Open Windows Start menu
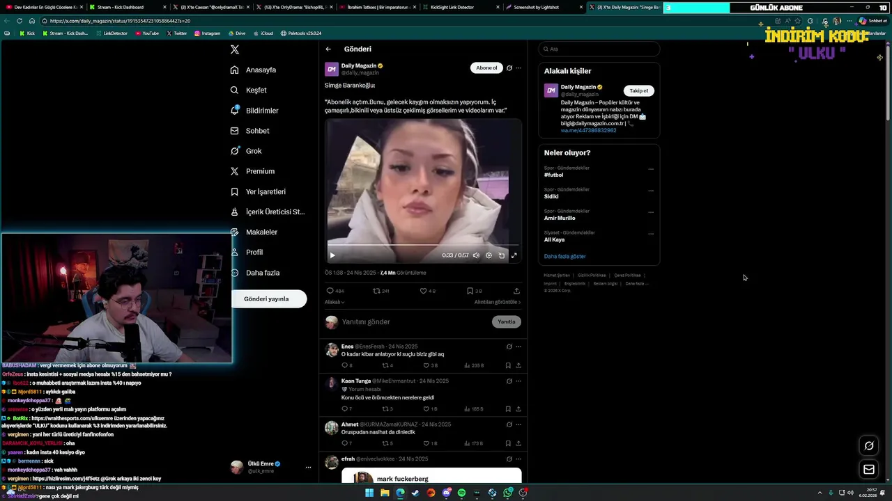Image resolution: width=892 pixels, height=501 pixels. tap(369, 493)
